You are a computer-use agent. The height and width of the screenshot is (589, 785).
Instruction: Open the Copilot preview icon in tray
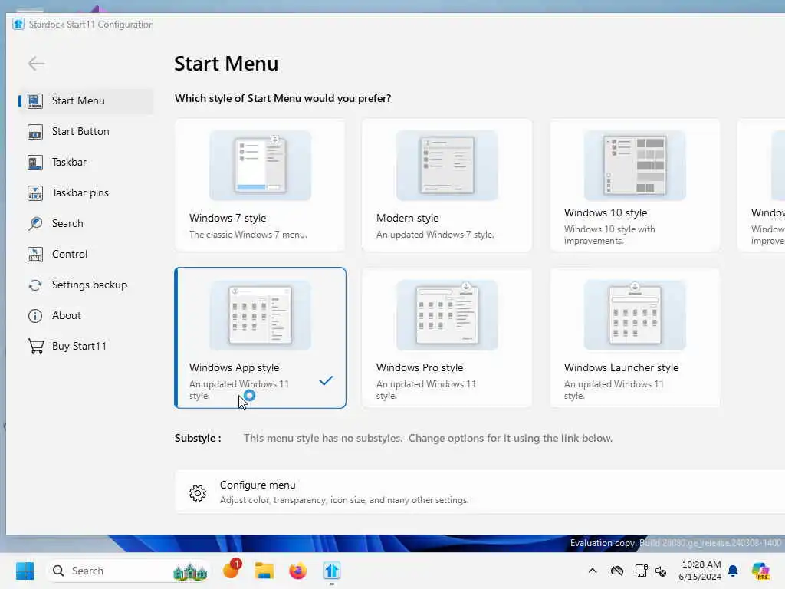pos(760,571)
